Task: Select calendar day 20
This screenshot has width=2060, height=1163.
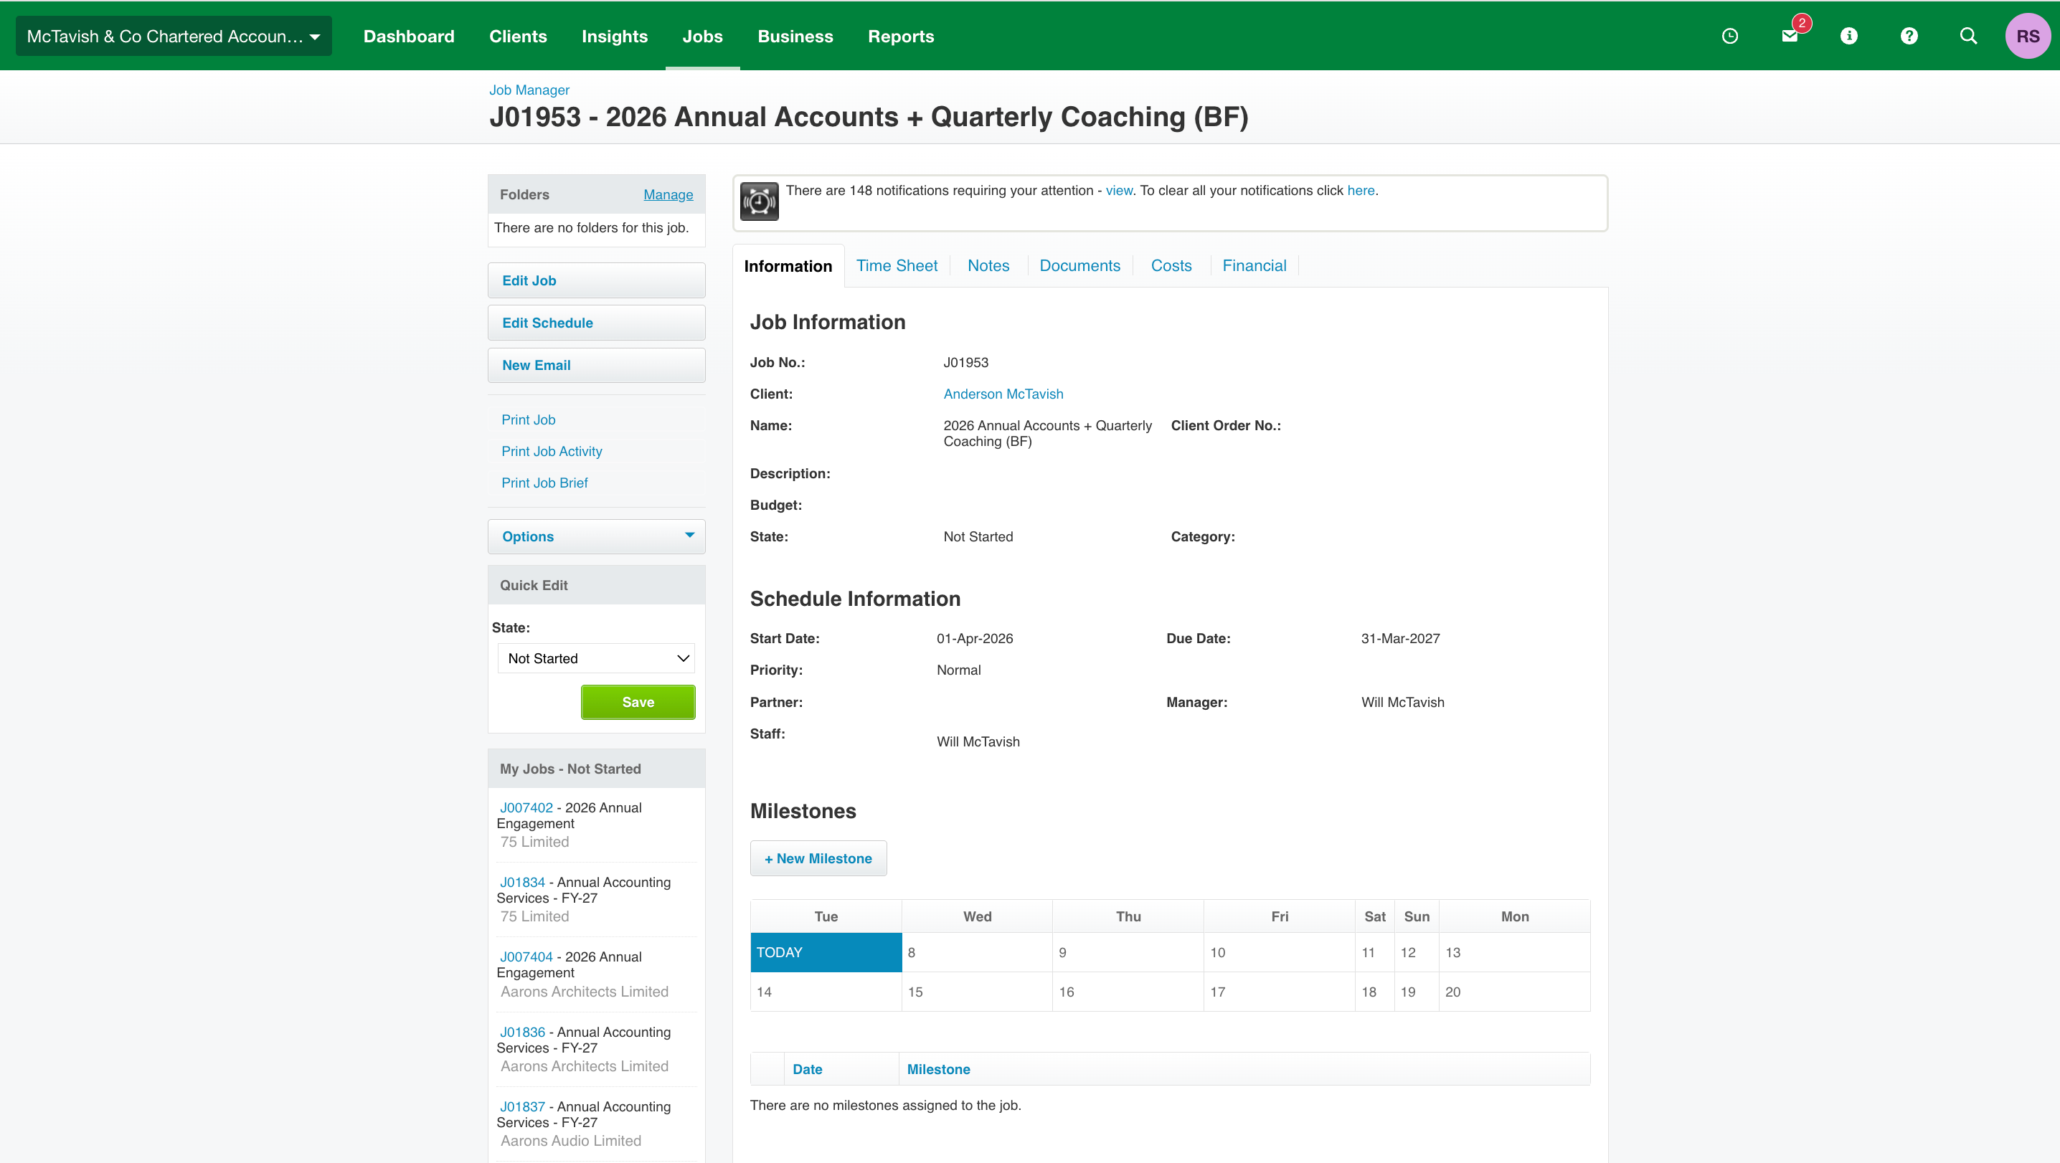Action: (1515, 992)
